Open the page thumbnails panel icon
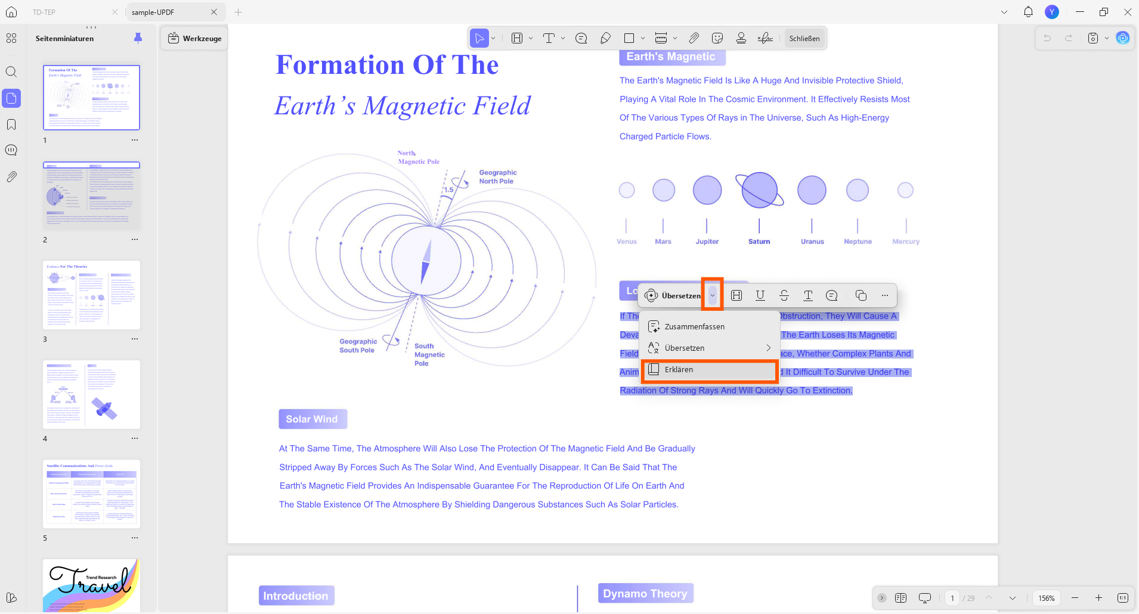Viewport: 1139px width, 614px height. point(11,98)
